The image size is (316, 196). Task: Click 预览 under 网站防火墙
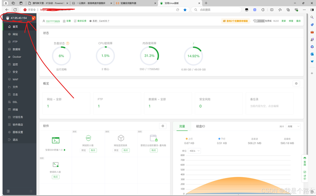point(84,150)
